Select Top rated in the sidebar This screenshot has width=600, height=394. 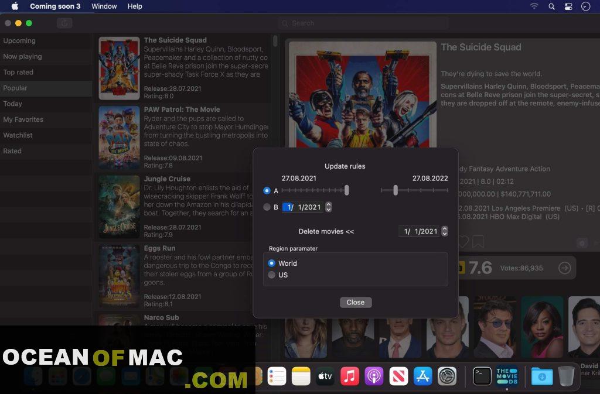pos(46,72)
